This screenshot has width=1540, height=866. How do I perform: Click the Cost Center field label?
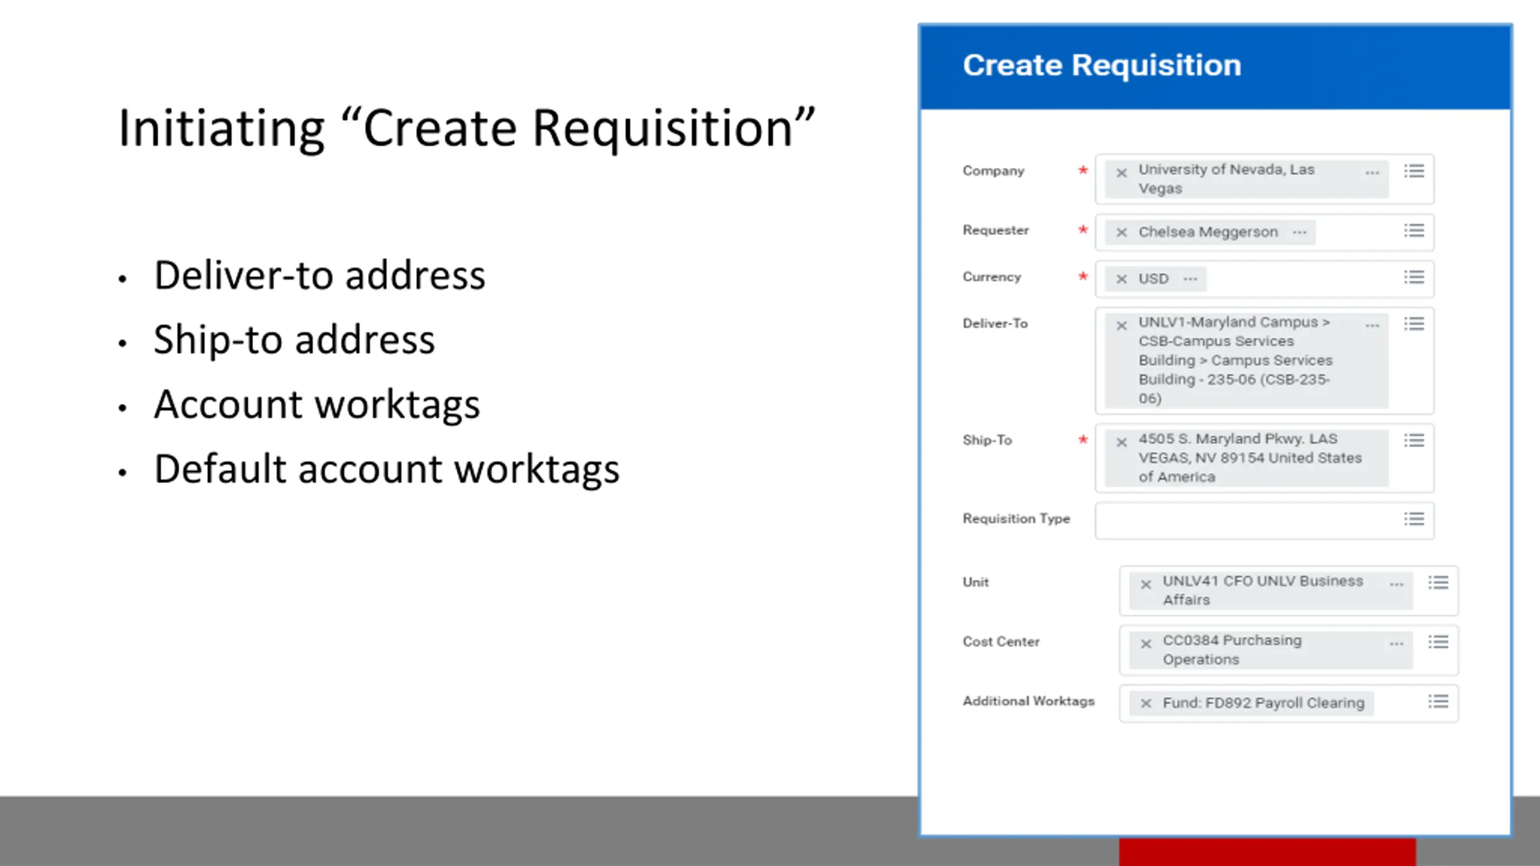(x=1001, y=642)
